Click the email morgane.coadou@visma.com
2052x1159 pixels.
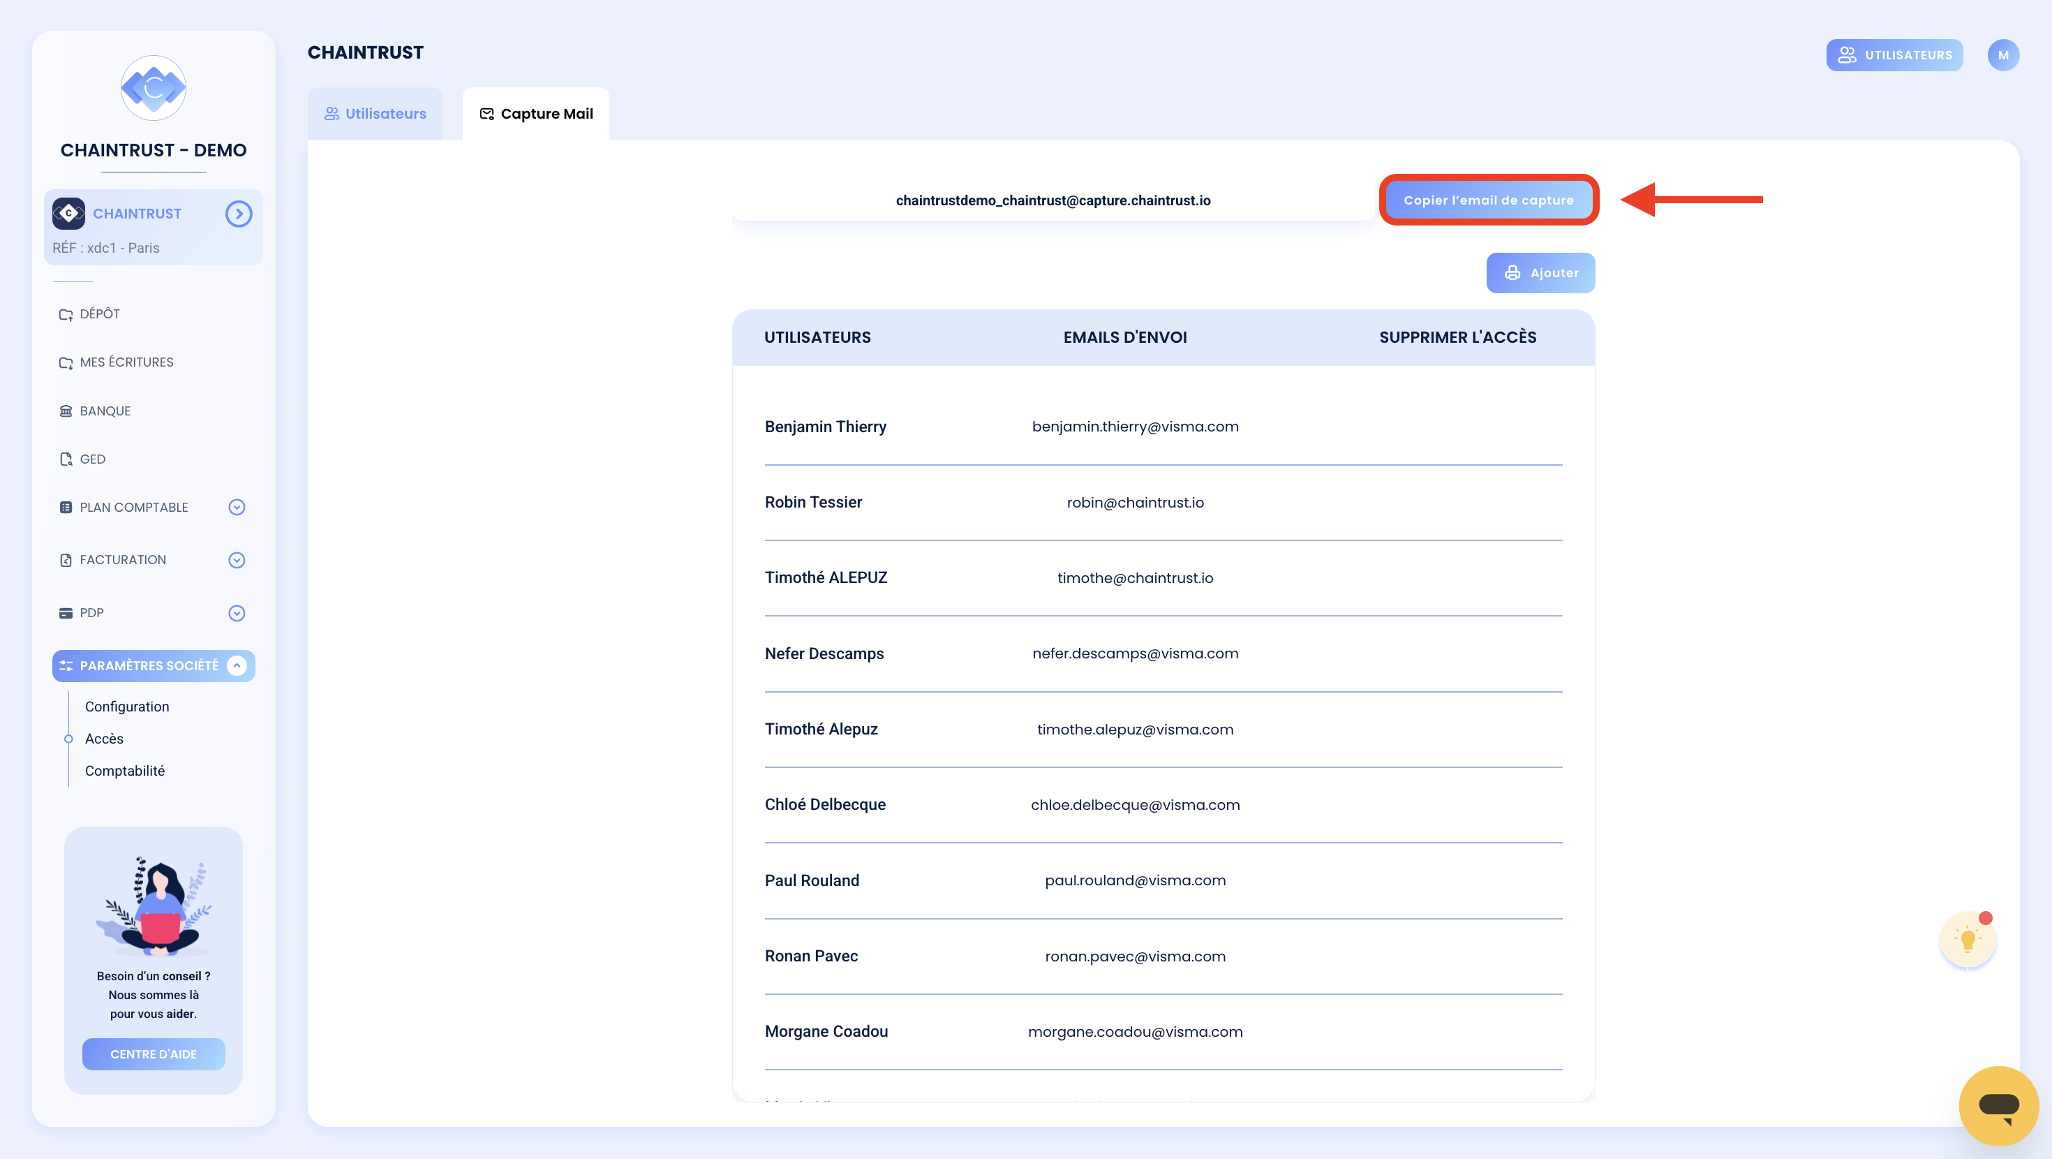click(1135, 1031)
